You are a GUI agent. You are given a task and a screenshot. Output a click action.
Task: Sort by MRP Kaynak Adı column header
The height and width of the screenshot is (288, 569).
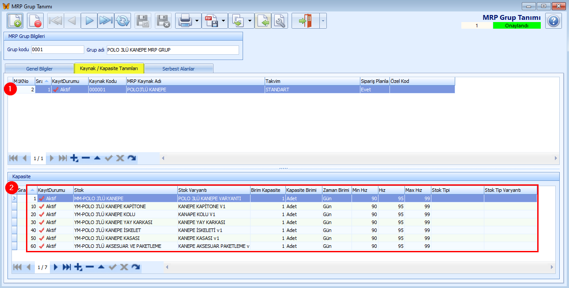[195, 81]
